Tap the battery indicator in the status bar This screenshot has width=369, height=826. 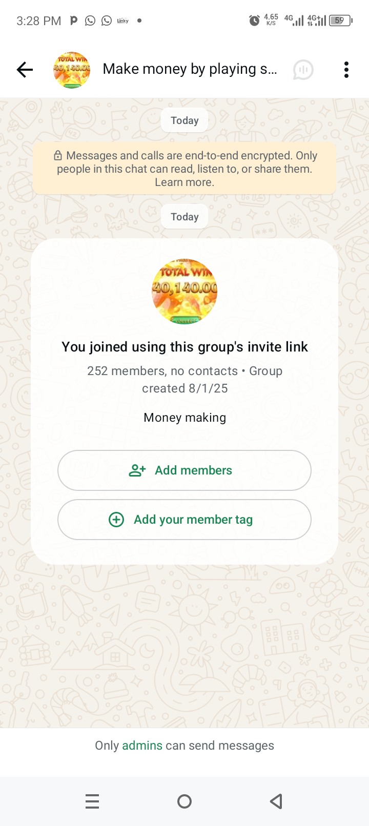(340, 20)
